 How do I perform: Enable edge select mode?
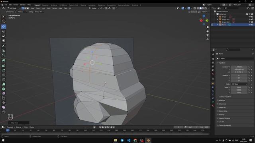click(x=25, y=8)
